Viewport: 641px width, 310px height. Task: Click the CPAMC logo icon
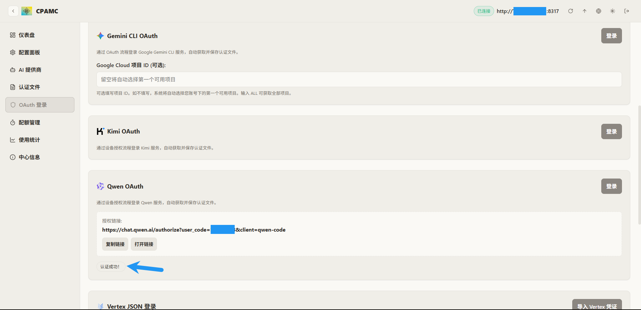tap(27, 11)
